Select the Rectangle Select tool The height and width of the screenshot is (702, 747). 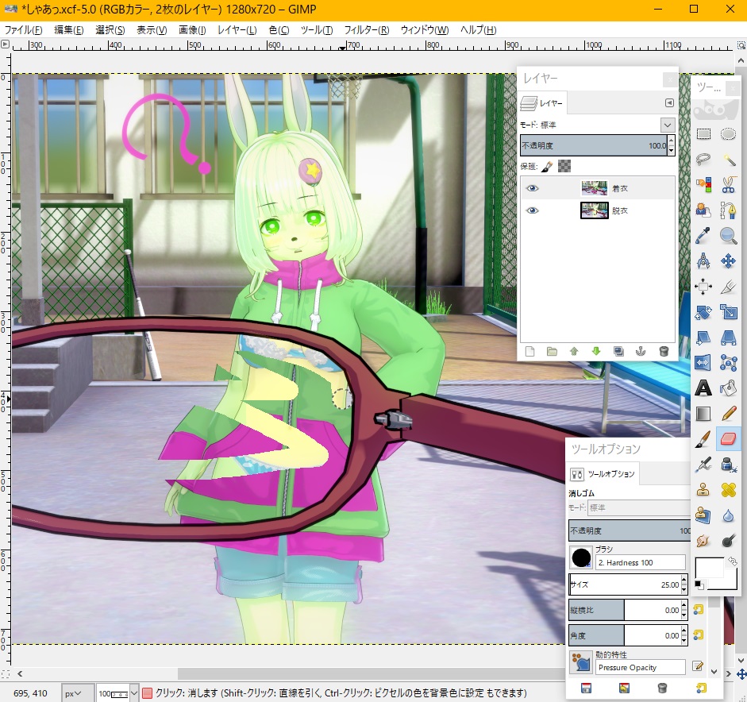(703, 134)
